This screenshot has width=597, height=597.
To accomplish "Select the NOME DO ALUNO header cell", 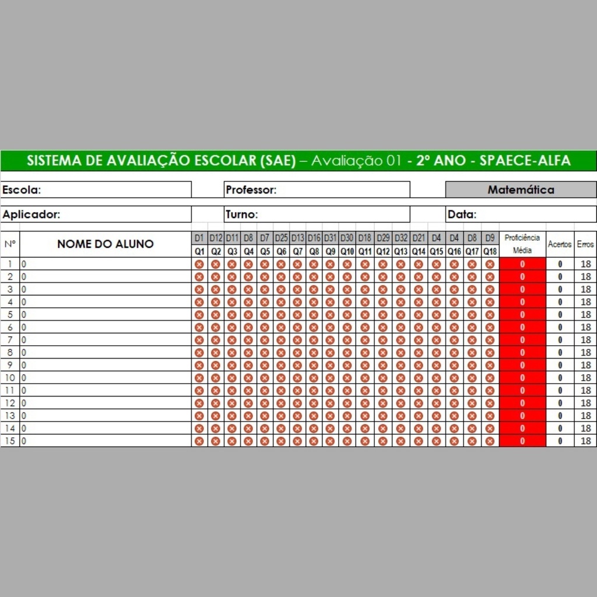I will click(106, 244).
